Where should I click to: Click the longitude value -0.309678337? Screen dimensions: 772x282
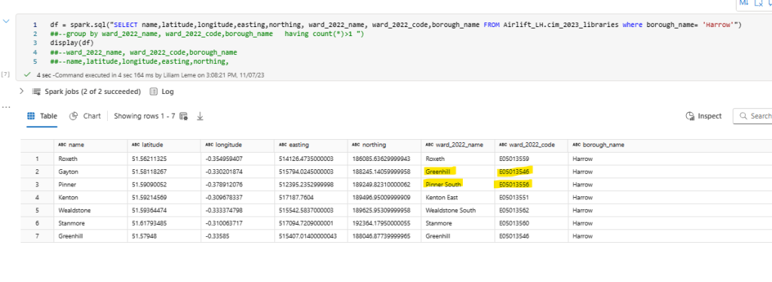(237, 198)
